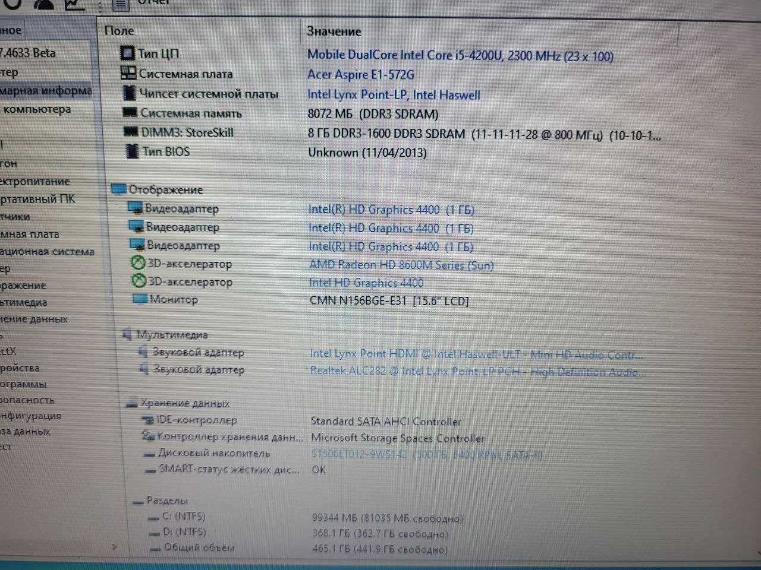Click the 3D-акселератор icon in Intel HD Graphics row
This screenshot has width=761, height=570.
point(139,281)
